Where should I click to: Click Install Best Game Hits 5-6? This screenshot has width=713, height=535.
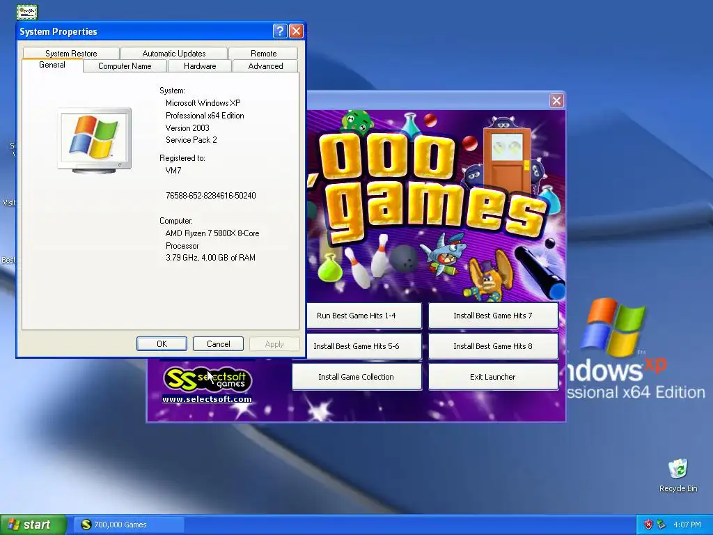(363, 346)
